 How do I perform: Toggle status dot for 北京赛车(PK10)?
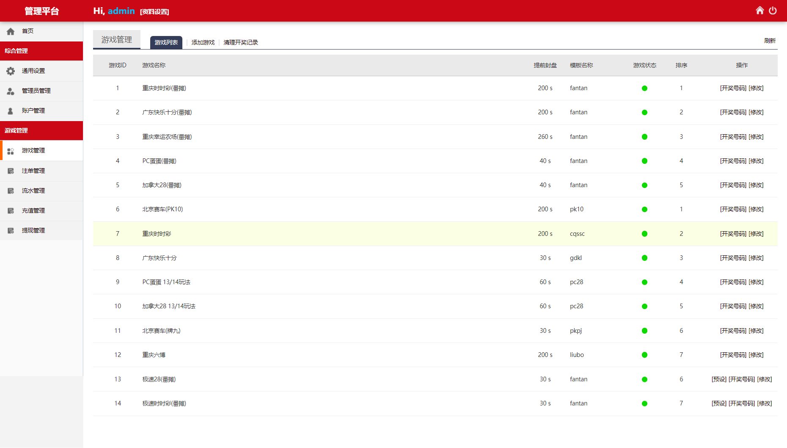(x=644, y=209)
